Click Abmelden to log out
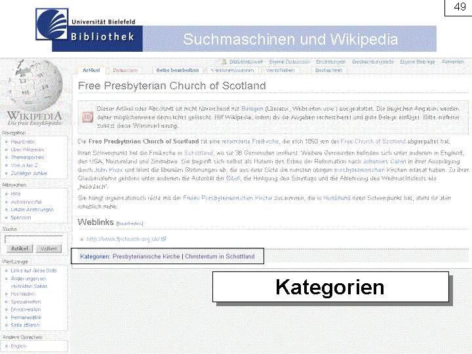The width and height of the screenshot is (472, 354). point(453,62)
